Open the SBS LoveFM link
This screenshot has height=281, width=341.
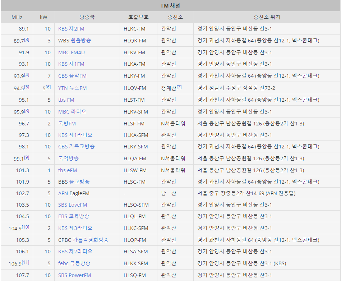point(73,205)
